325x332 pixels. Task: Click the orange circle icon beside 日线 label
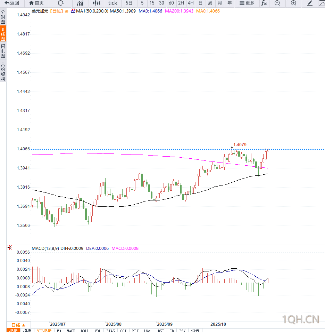point(67,11)
